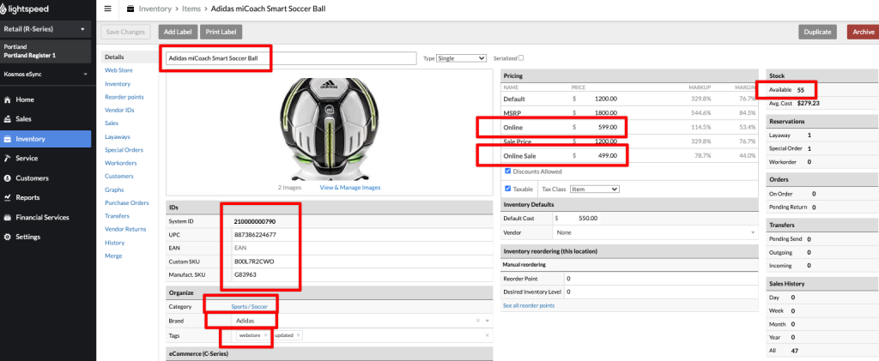Open the Transfers tab
The image size is (879, 361).
[117, 216]
